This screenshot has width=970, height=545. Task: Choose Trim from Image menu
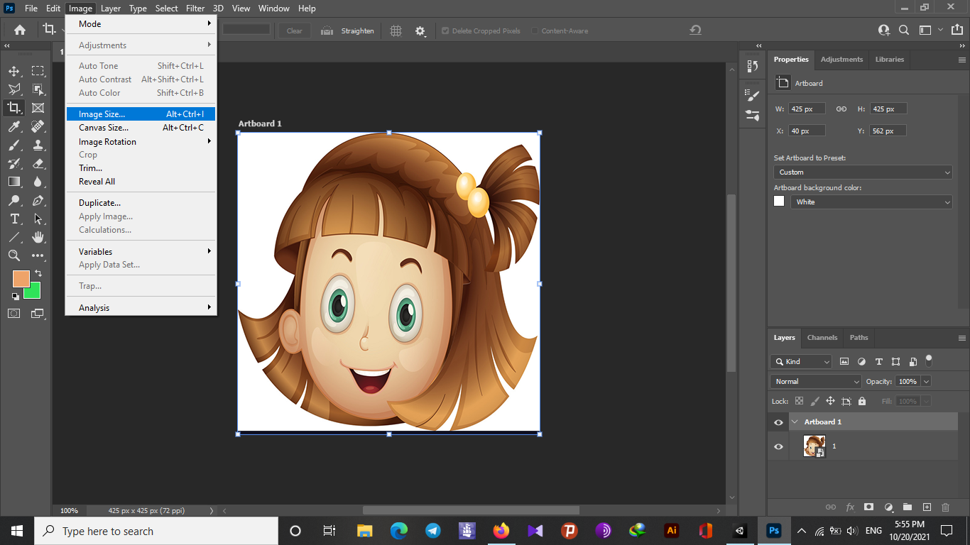141,168
